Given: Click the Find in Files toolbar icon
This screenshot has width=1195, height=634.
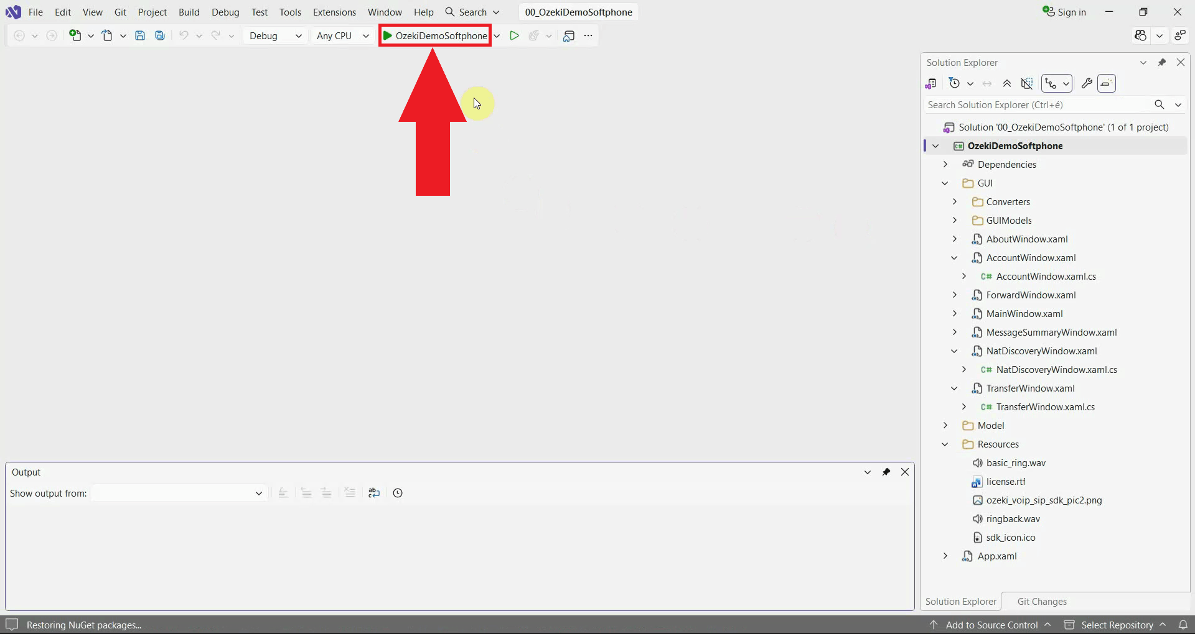Looking at the screenshot, I should (568, 35).
